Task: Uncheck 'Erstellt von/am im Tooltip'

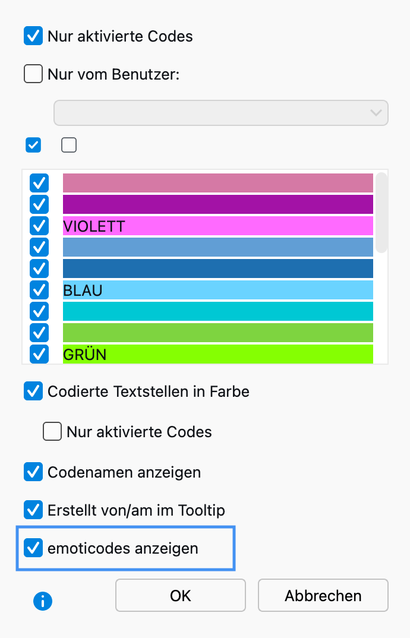Action: (x=33, y=510)
